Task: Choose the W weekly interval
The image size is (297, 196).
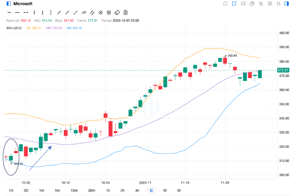Action: (x=165, y=190)
